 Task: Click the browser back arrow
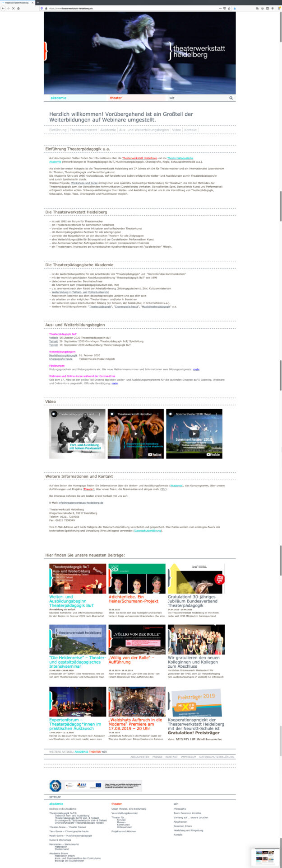[x=3, y=8]
